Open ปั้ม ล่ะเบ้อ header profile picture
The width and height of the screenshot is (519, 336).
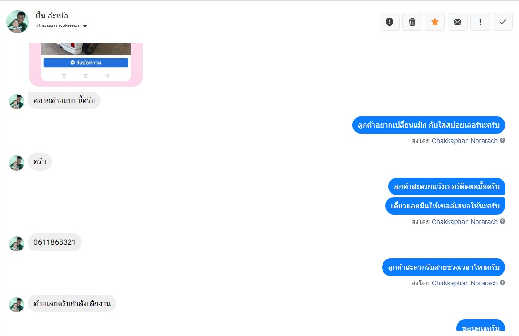click(17, 22)
